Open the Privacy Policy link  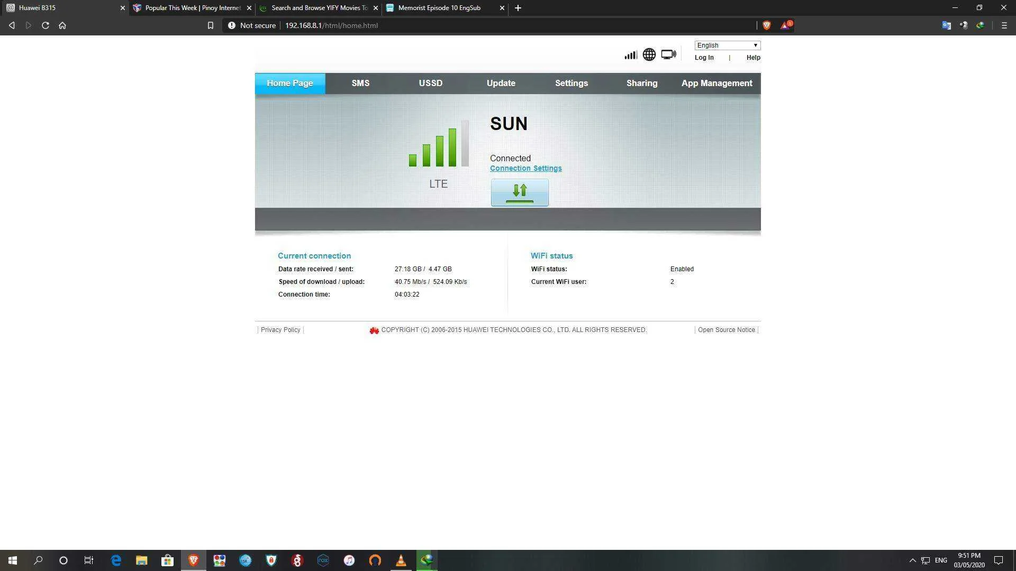click(x=280, y=330)
